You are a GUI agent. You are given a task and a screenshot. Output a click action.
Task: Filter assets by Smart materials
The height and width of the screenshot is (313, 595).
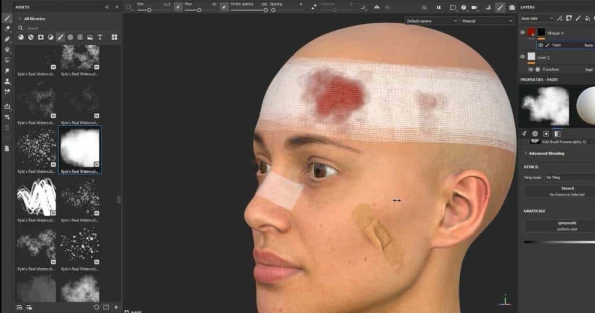(31, 37)
